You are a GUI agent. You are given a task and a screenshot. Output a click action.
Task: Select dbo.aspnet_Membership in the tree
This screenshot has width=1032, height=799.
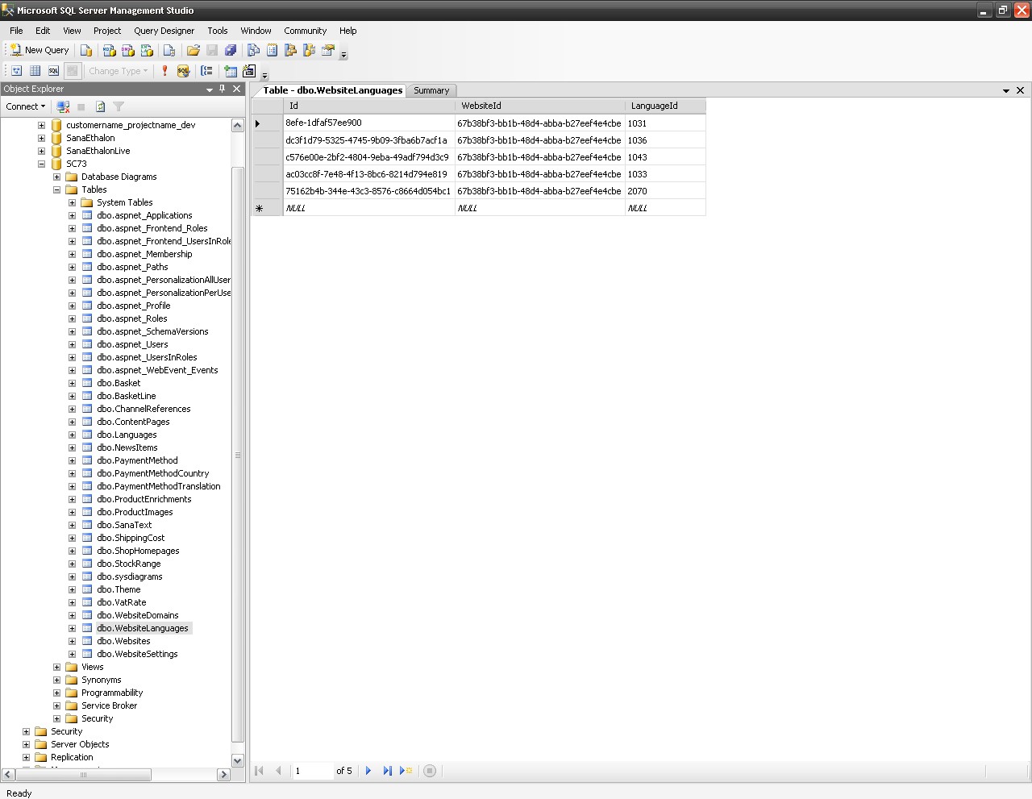(x=144, y=254)
